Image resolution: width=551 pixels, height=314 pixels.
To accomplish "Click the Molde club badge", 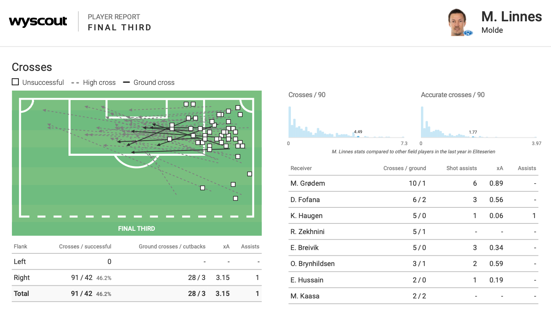I will pos(468,33).
